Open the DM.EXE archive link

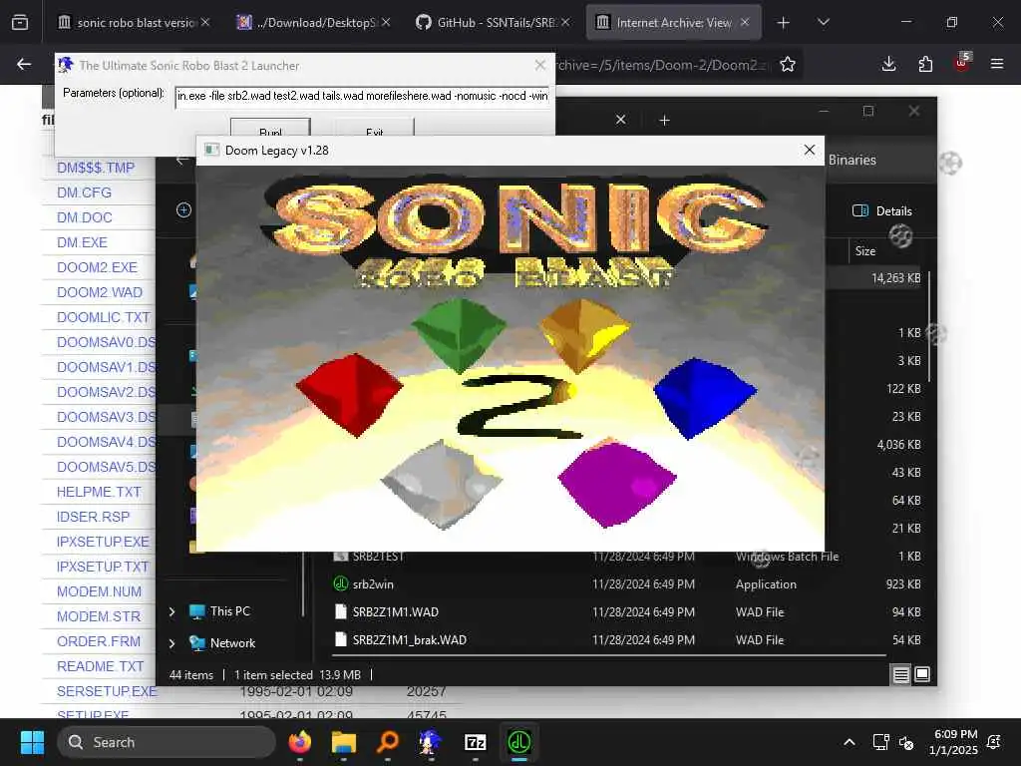82,242
